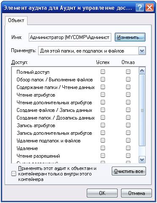
Task: Click the help question mark icon in title bar
Action: (x=140, y=8)
